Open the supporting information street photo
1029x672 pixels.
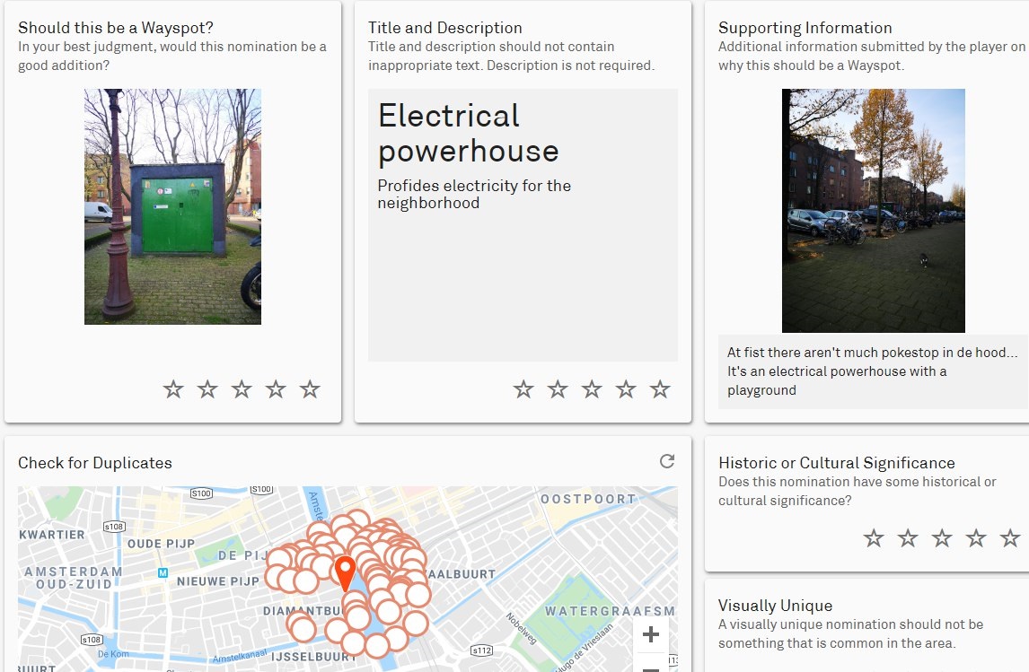[x=873, y=210]
